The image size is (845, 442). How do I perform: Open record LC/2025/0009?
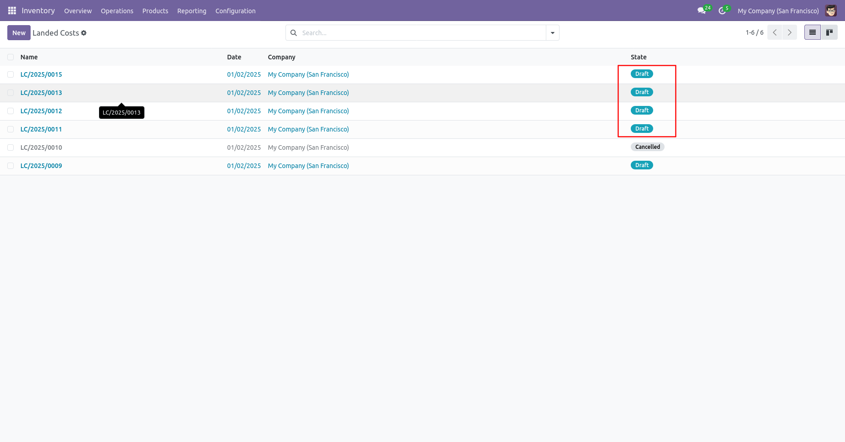pyautogui.click(x=41, y=166)
